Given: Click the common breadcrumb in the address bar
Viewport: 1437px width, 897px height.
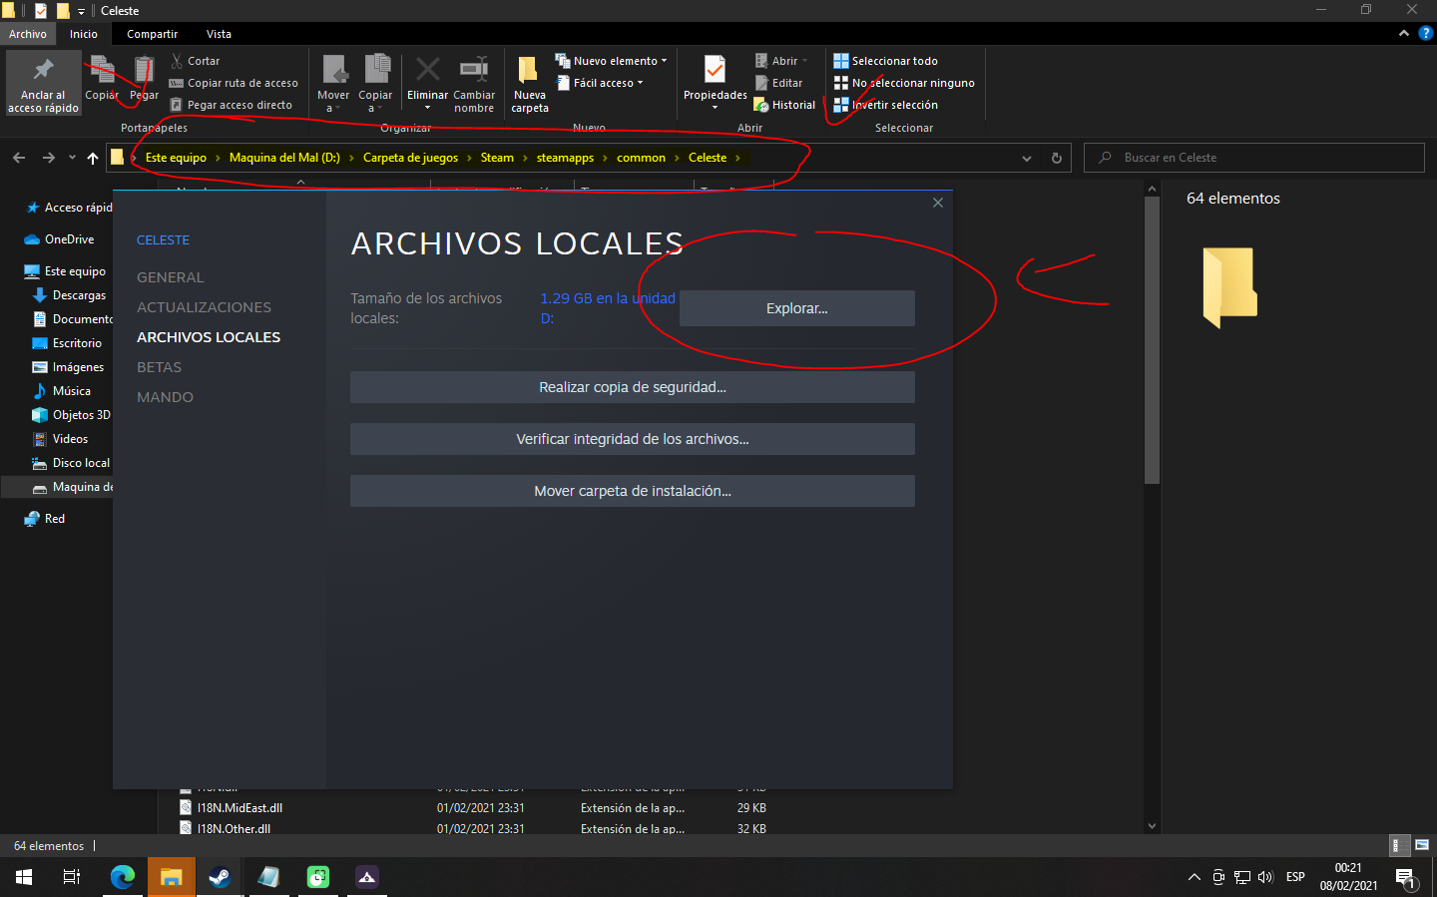Looking at the screenshot, I should [641, 158].
